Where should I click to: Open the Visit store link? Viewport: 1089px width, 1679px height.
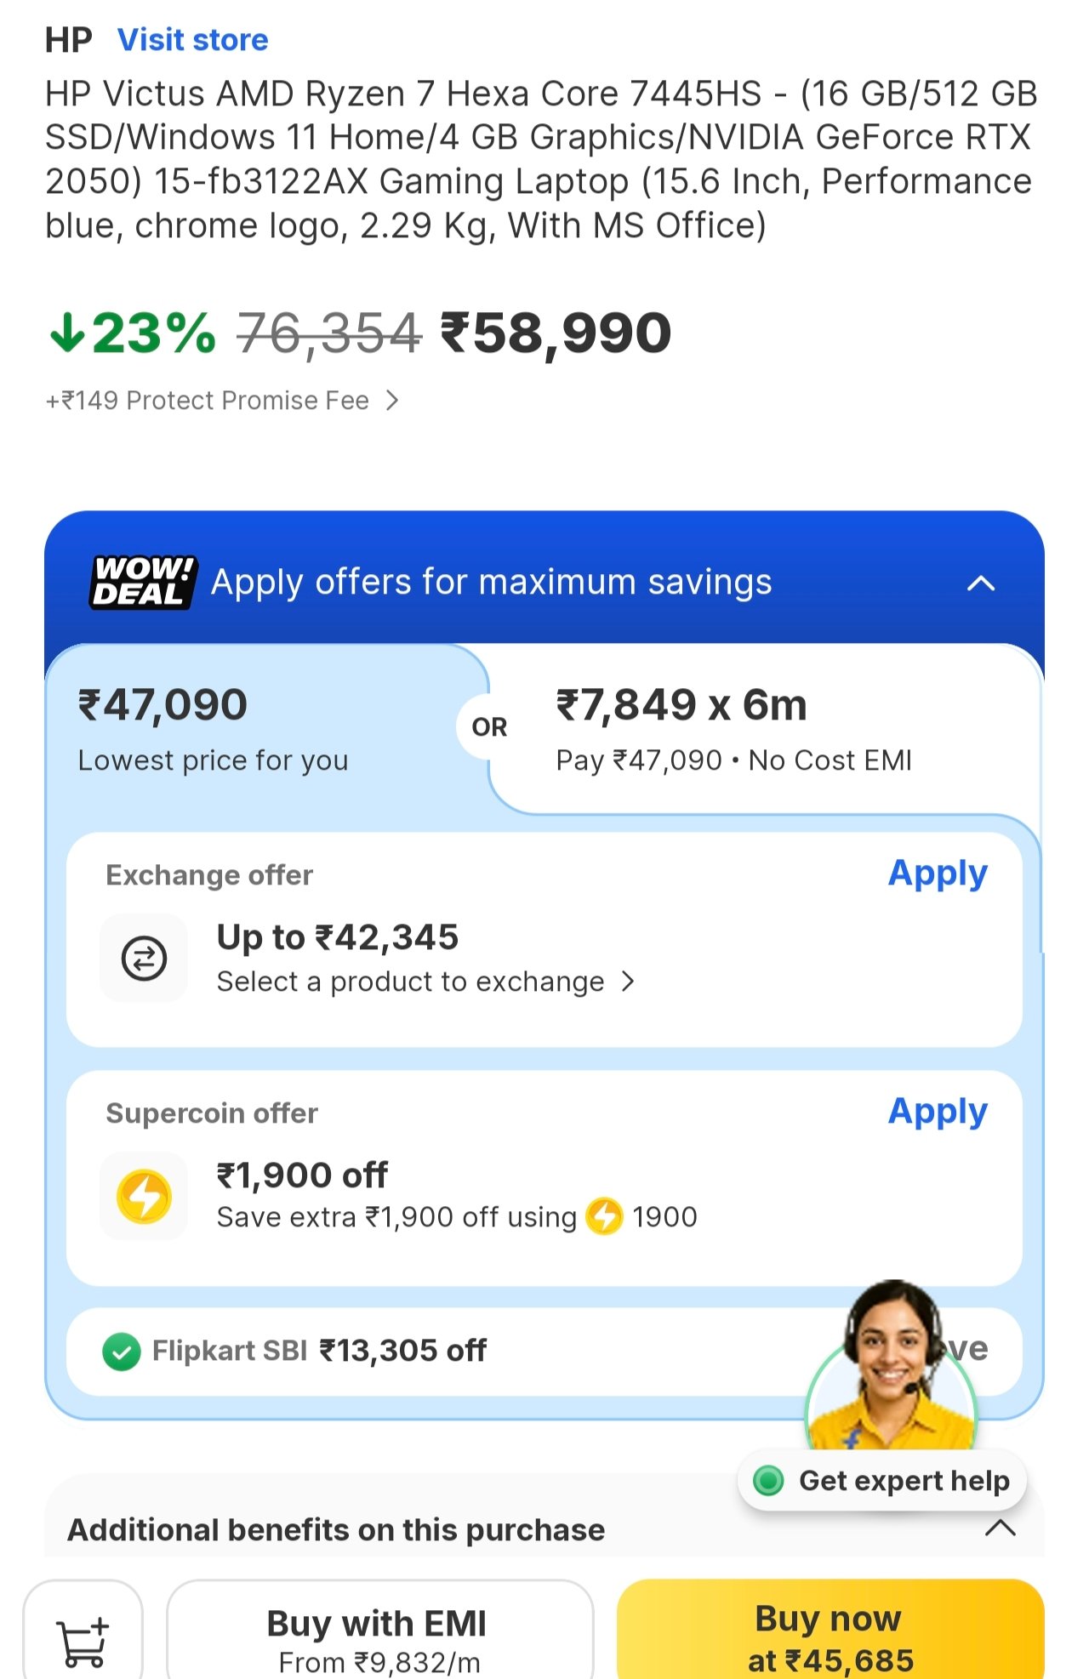point(193,40)
